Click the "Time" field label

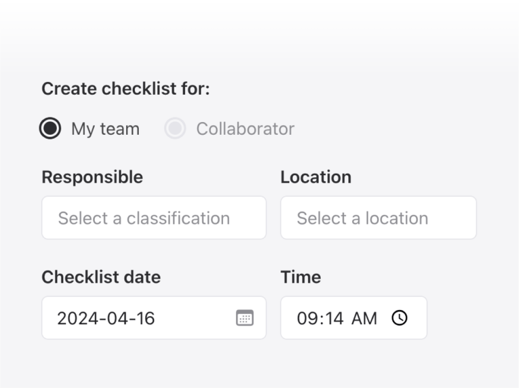pos(301,277)
